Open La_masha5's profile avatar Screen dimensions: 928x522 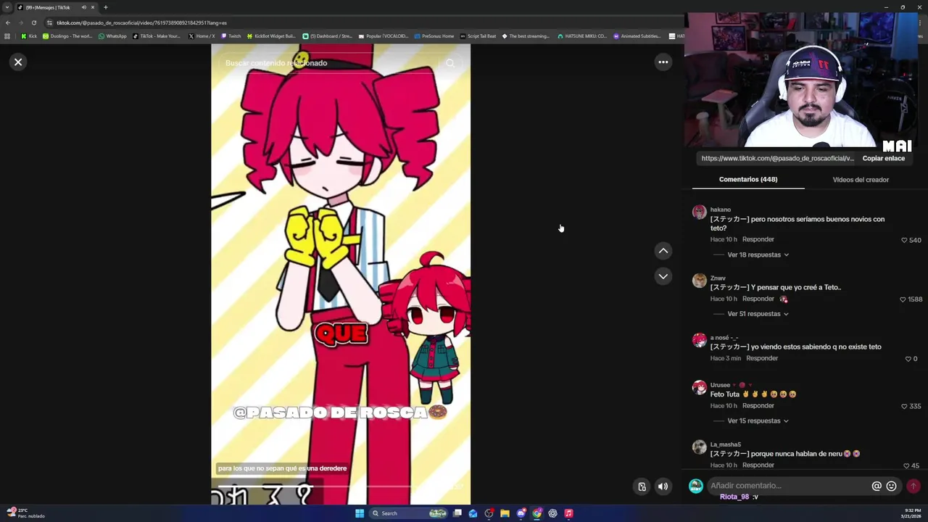point(699,447)
